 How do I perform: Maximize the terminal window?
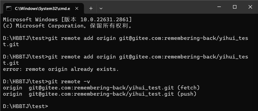[x=235, y=7]
